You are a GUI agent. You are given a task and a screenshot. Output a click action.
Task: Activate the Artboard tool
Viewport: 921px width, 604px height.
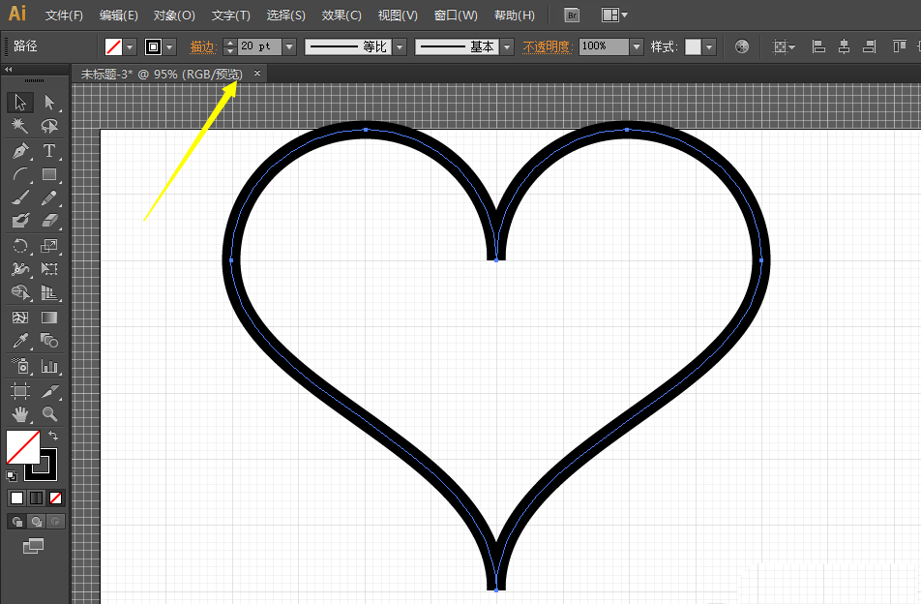point(20,391)
